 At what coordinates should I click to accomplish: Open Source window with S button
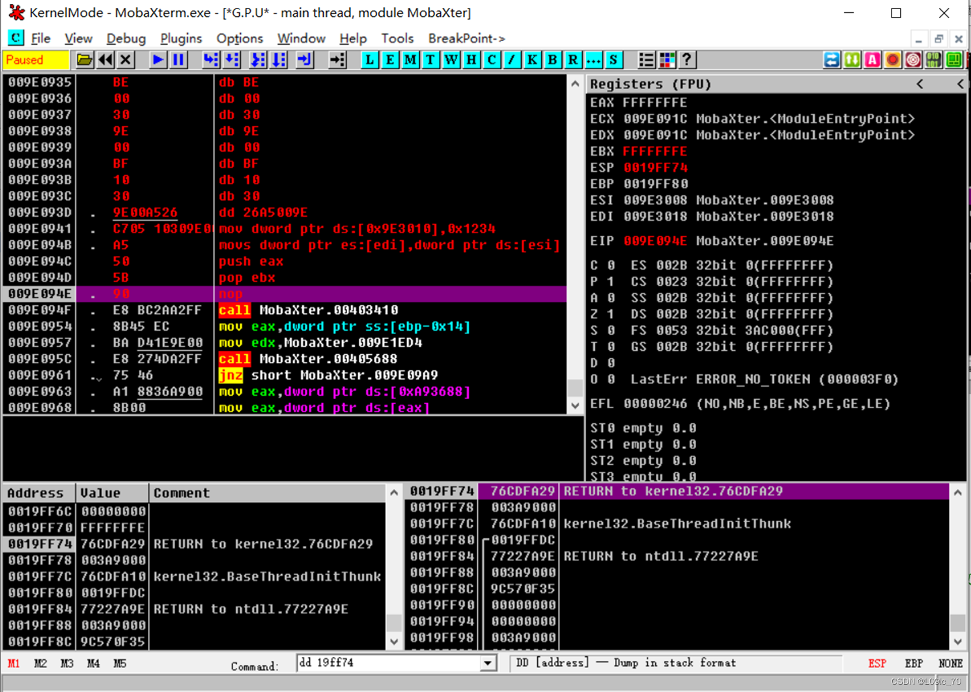613,60
